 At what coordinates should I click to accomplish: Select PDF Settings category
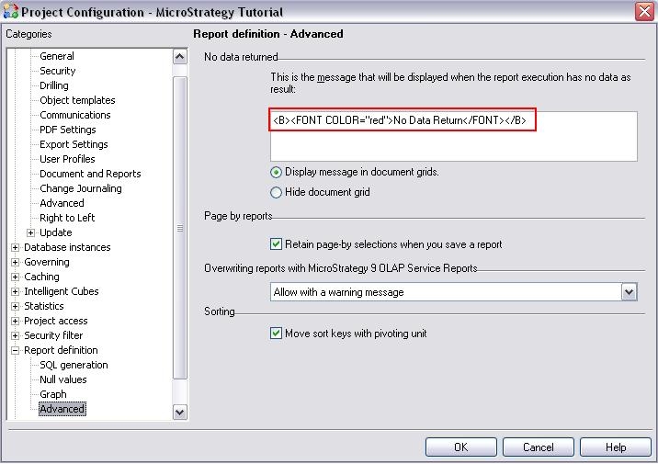pyautogui.click(x=68, y=130)
